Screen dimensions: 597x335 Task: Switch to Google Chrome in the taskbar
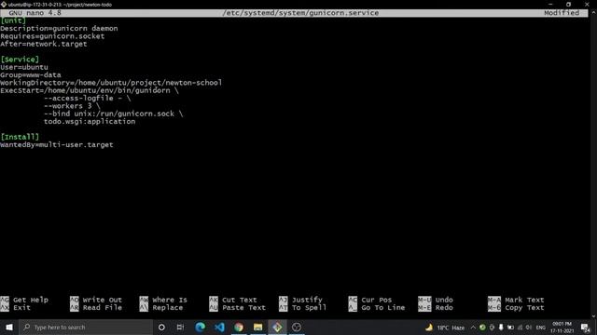click(239, 327)
